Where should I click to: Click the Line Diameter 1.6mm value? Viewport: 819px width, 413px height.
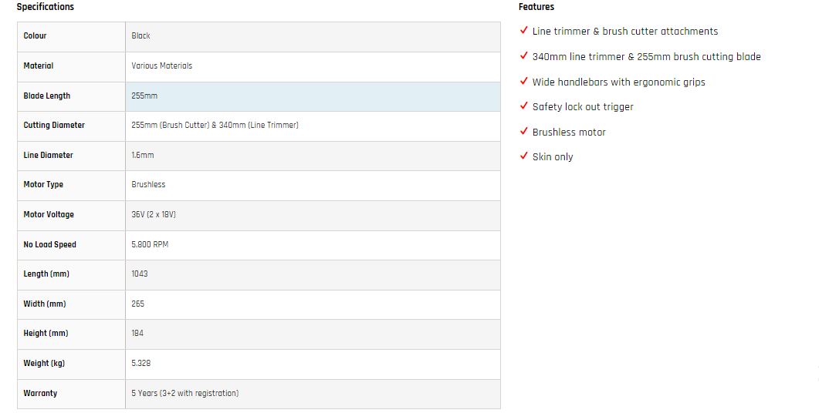pos(143,155)
